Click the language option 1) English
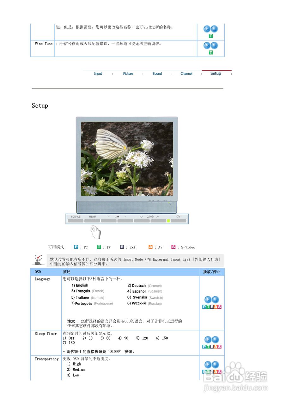Image resolution: width=286 pixels, height=404 pixels. 80,285
